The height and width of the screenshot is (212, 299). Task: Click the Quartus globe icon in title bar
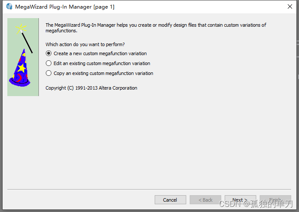tap(9, 6)
